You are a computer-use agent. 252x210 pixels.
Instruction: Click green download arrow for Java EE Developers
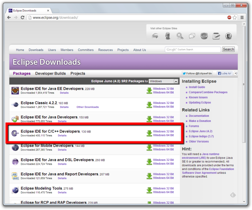pyautogui.click(x=149, y=91)
